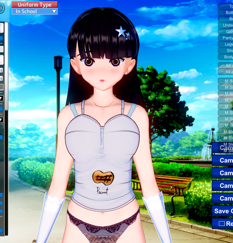This screenshot has width=233, height=243.
Task: Click the Body state button
Action: click(x=226, y=57)
